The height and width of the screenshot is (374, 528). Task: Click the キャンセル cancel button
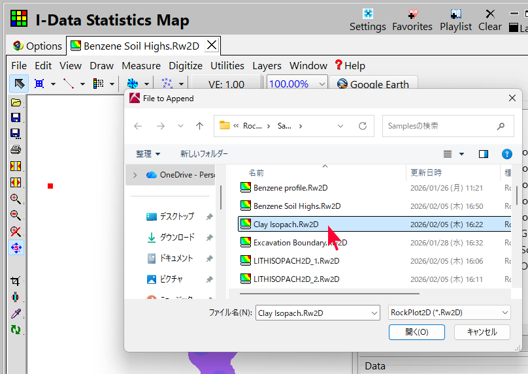click(482, 332)
